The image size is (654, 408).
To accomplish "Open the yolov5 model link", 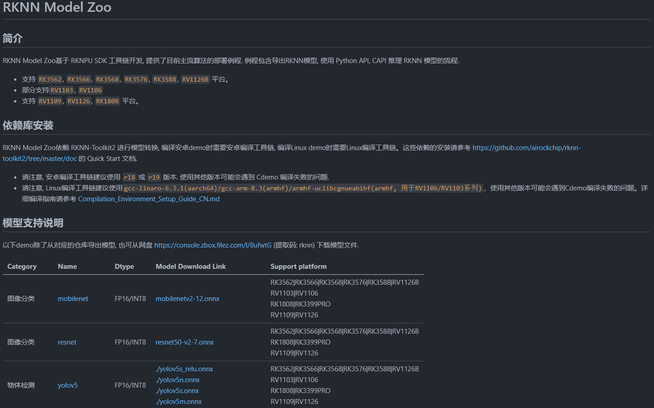I will (x=68, y=385).
